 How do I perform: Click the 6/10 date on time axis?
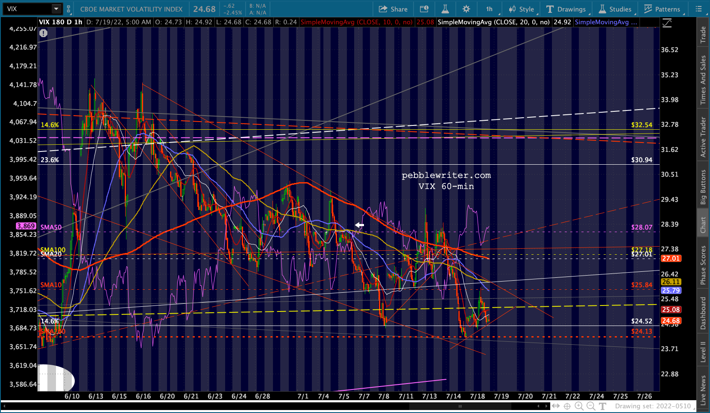point(72,396)
